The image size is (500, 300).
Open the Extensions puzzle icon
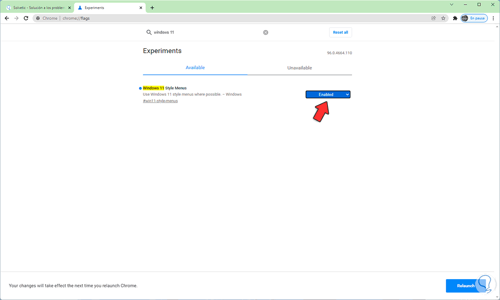(455, 18)
